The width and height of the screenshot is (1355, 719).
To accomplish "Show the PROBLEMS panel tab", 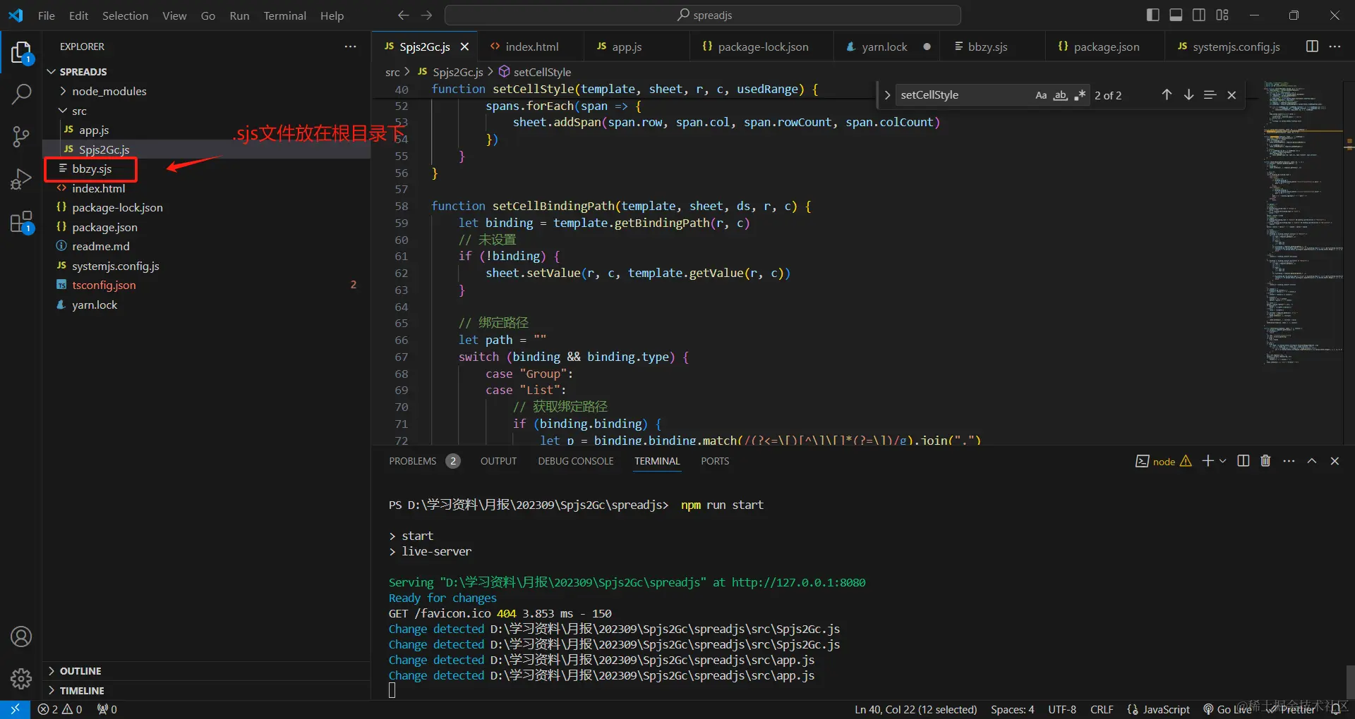I will [x=413, y=461].
